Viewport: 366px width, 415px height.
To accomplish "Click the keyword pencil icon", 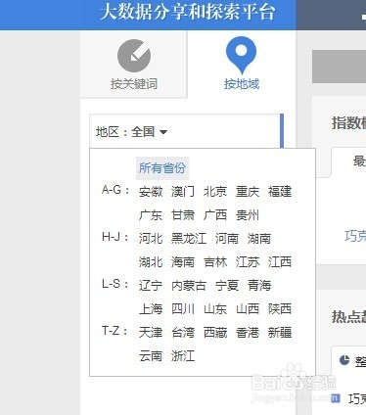I will 134,56.
